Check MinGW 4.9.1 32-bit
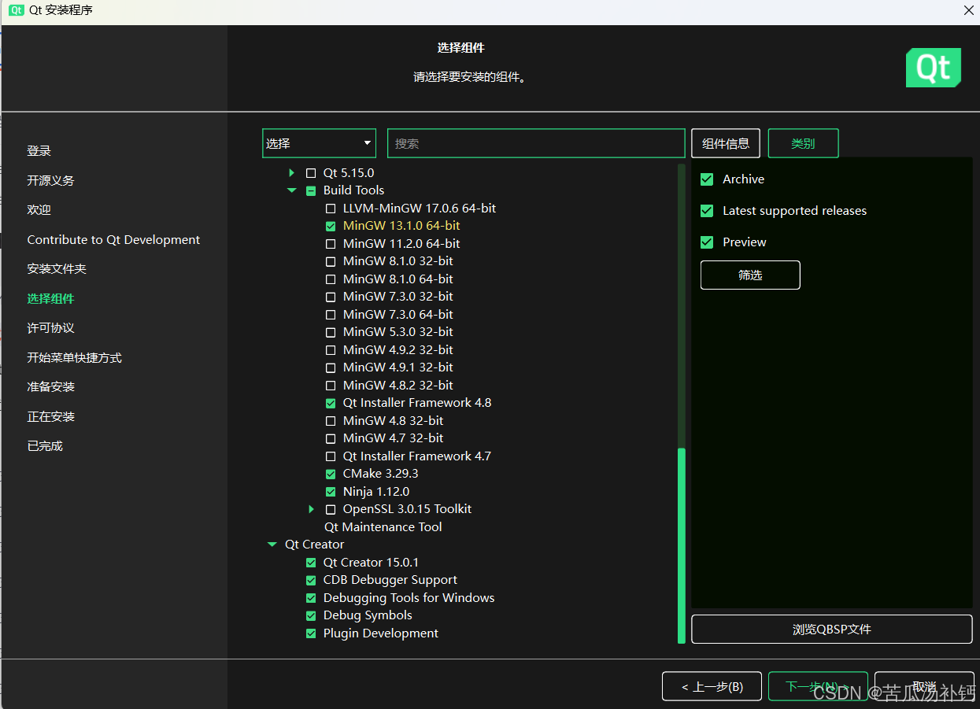Screen dimensions: 980x709 pos(331,367)
